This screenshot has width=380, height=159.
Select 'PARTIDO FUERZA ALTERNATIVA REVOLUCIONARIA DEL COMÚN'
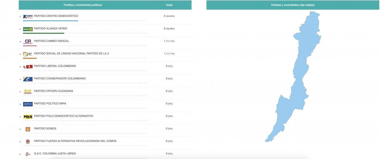75,141
